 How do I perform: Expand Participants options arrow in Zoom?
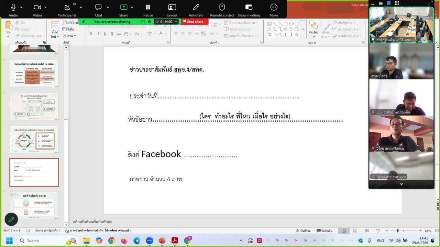(81, 7)
